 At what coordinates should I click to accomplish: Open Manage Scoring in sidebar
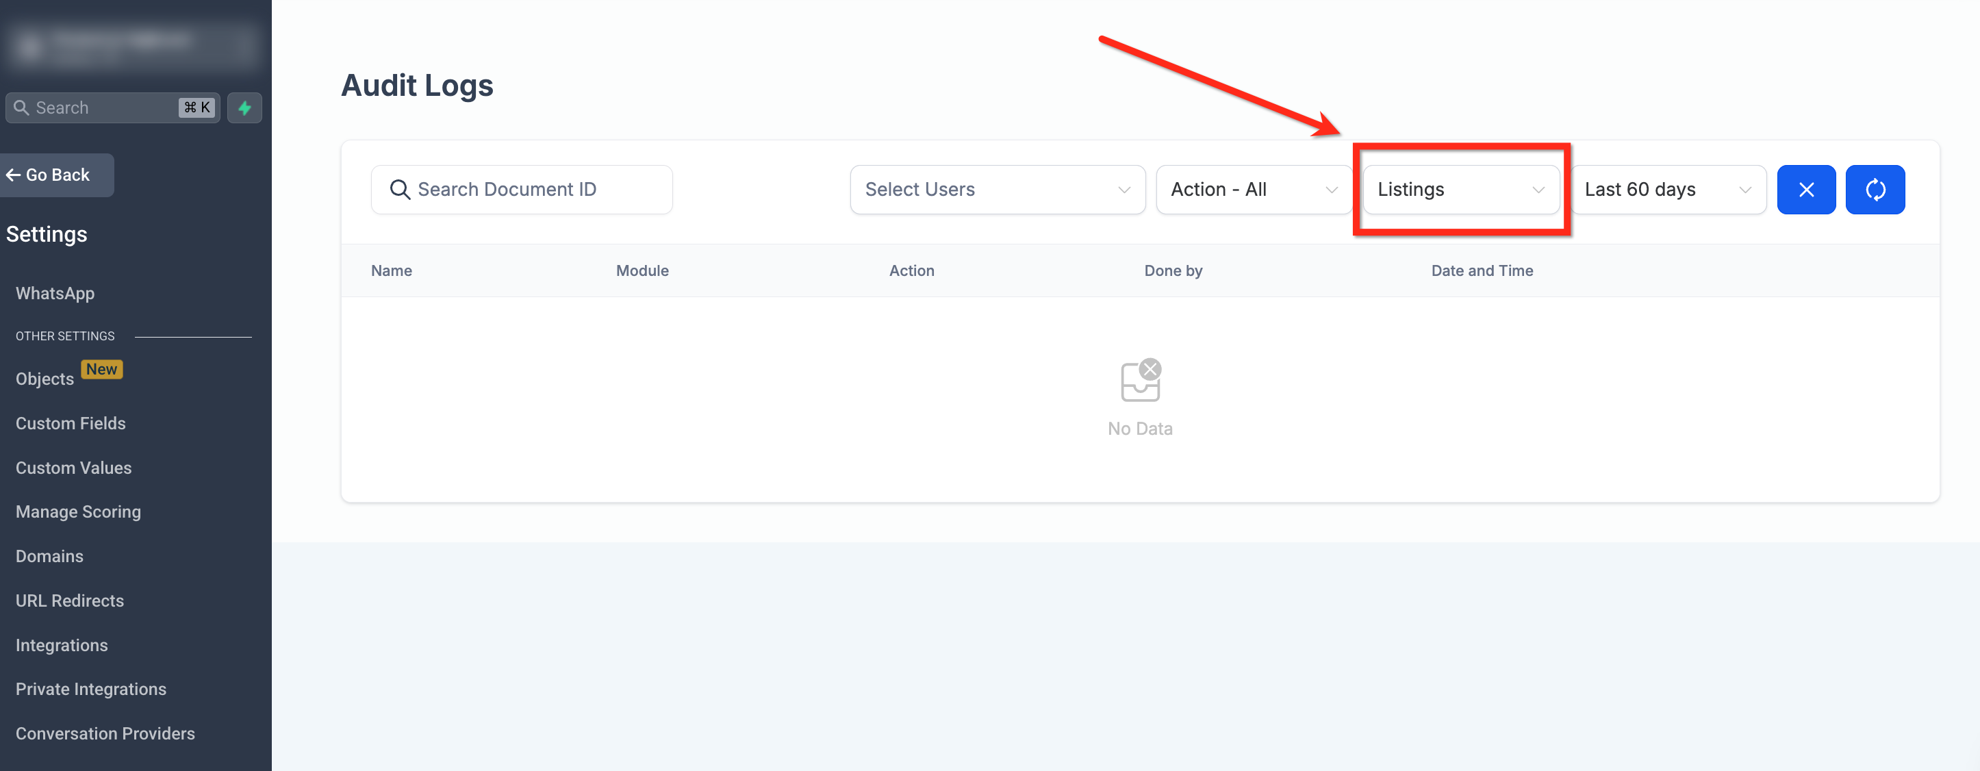pyautogui.click(x=79, y=511)
